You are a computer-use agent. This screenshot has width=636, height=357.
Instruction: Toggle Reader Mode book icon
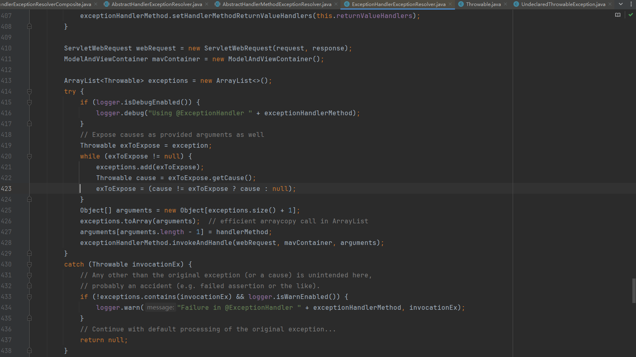click(618, 15)
